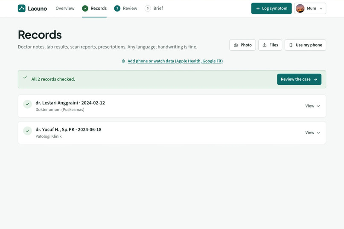Click the check icon for dr. Lestari Anggraini
Image resolution: width=344 pixels, height=229 pixels.
coord(27,104)
